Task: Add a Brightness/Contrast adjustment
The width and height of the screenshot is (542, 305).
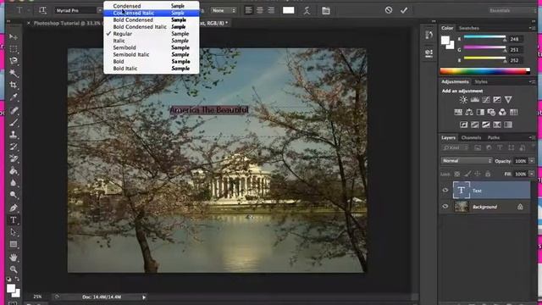Action: coord(463,100)
